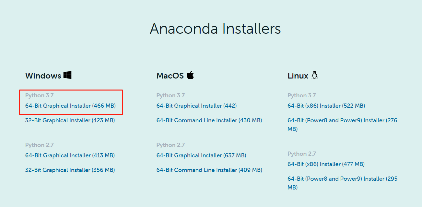Download the MacOS 64-Bit Graphical Installer (442)
422x207 pixels.
pyautogui.click(x=196, y=105)
